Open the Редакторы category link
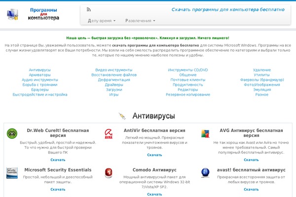This screenshot has width=296, height=197. click(x=188, y=90)
